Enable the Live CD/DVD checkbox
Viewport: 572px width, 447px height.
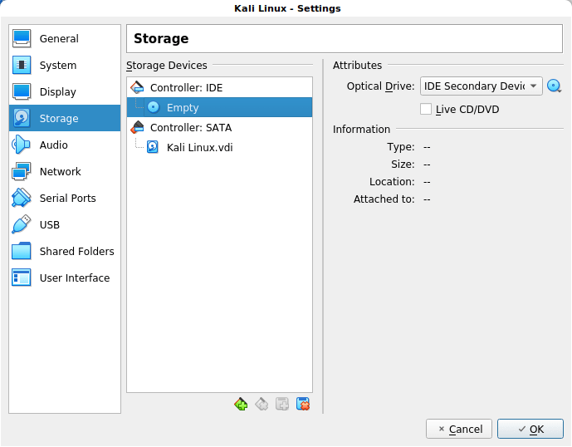click(x=426, y=109)
